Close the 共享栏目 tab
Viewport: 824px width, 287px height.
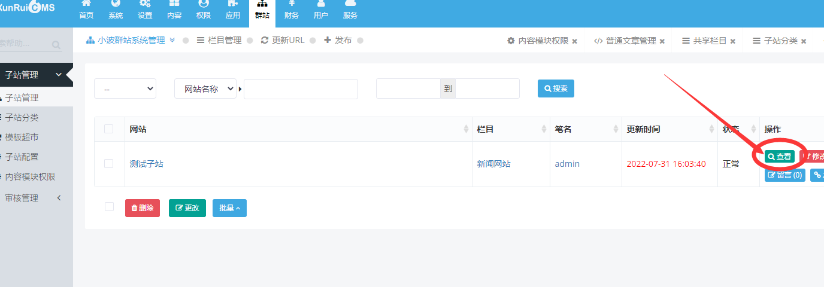tap(733, 41)
